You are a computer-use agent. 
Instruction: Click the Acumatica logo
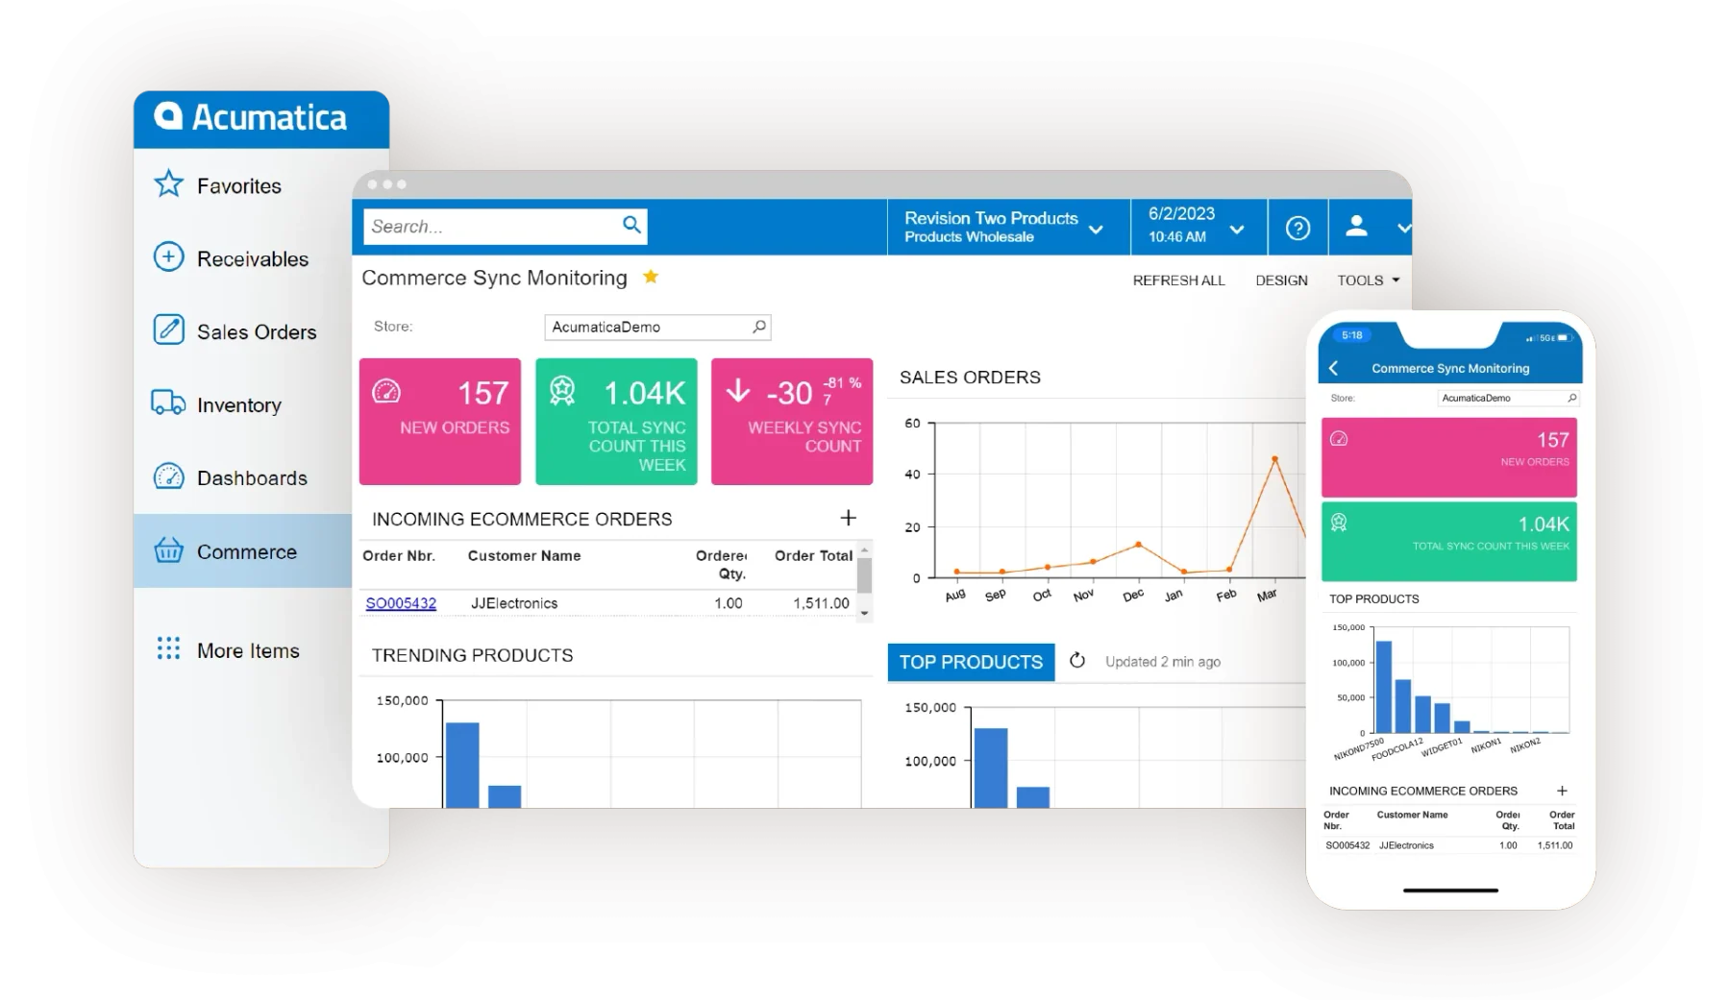click(x=251, y=117)
